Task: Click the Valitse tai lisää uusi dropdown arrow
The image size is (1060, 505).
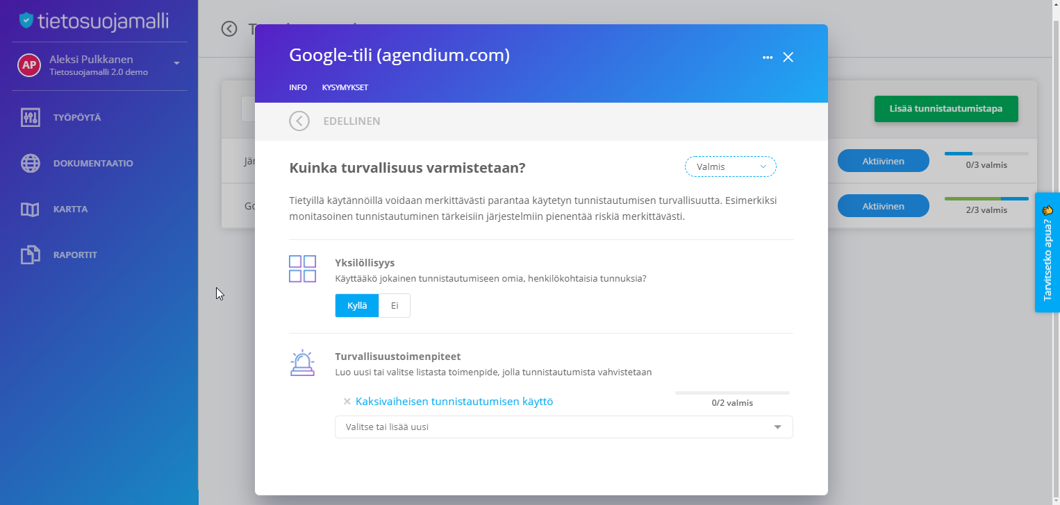Action: tap(777, 427)
